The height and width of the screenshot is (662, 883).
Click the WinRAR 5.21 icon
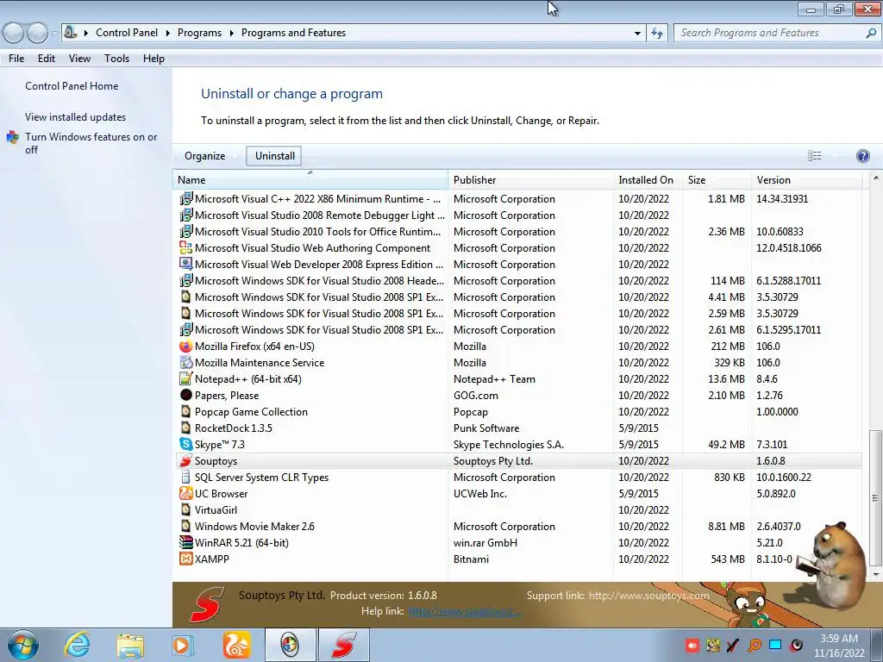(x=185, y=542)
